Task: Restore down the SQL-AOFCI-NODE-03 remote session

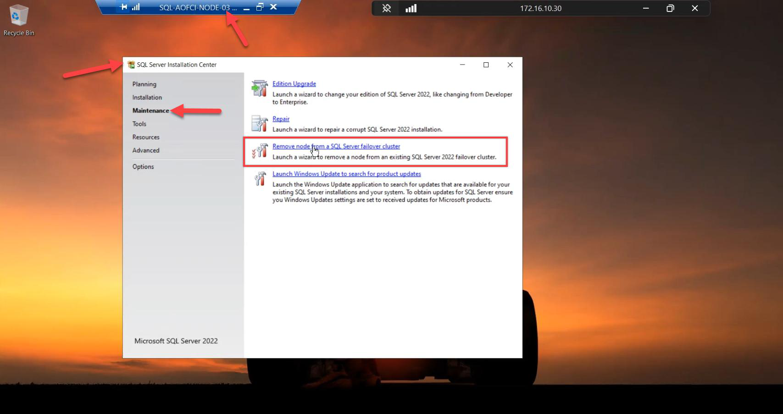Action: click(260, 7)
